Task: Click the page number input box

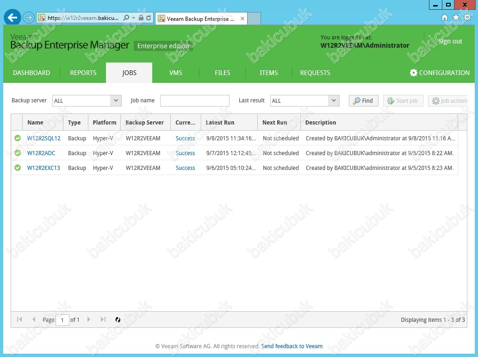Action: [x=62, y=320]
